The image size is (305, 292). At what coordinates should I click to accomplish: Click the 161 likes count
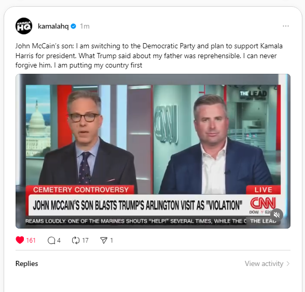point(31,241)
